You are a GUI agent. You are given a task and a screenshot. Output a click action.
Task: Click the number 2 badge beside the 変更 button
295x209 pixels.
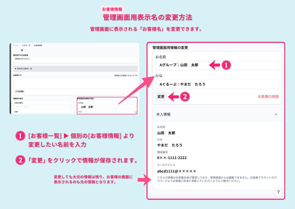[185, 97]
